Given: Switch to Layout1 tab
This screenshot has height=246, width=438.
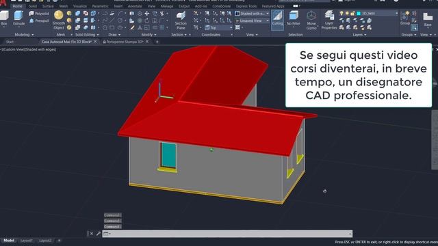Looking at the screenshot, I should click(27, 241).
